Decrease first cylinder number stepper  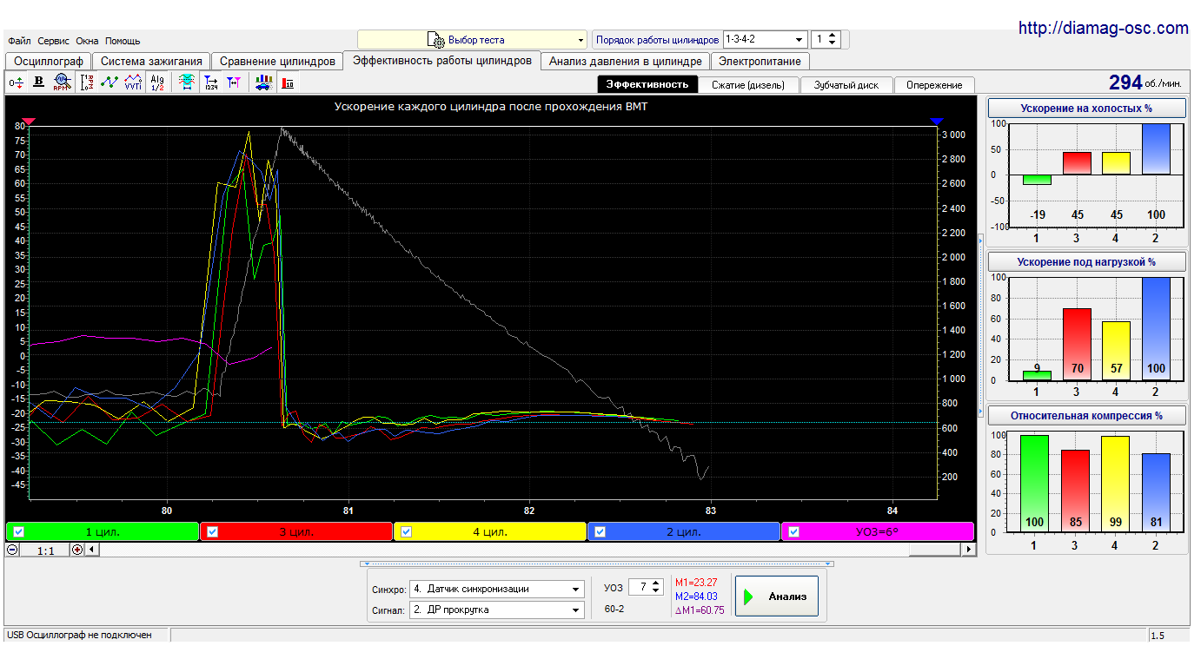coord(833,44)
